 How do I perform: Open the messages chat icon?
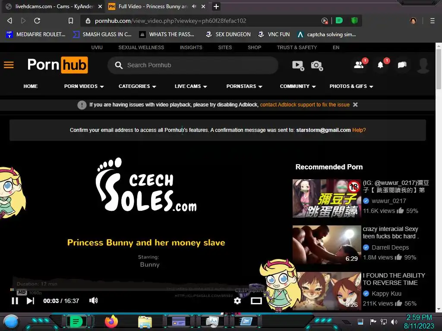(402, 65)
